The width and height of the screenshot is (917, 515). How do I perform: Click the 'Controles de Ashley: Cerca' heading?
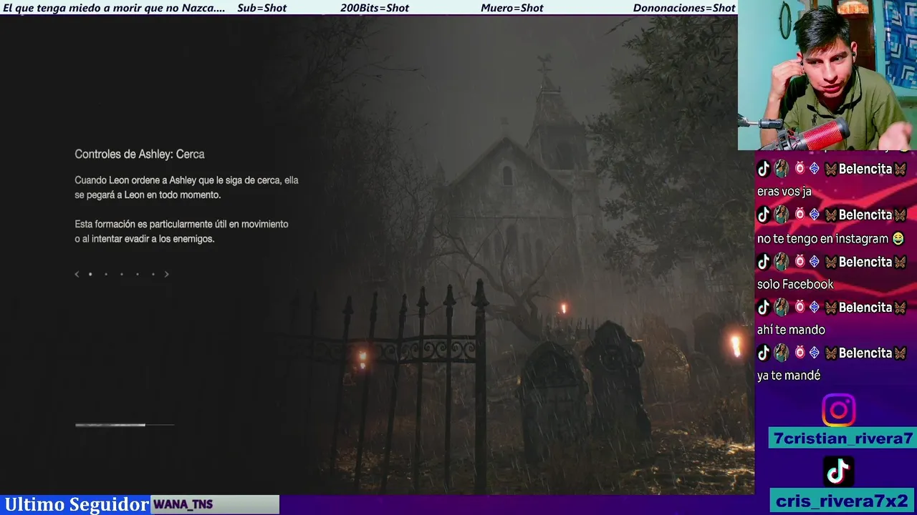point(140,154)
